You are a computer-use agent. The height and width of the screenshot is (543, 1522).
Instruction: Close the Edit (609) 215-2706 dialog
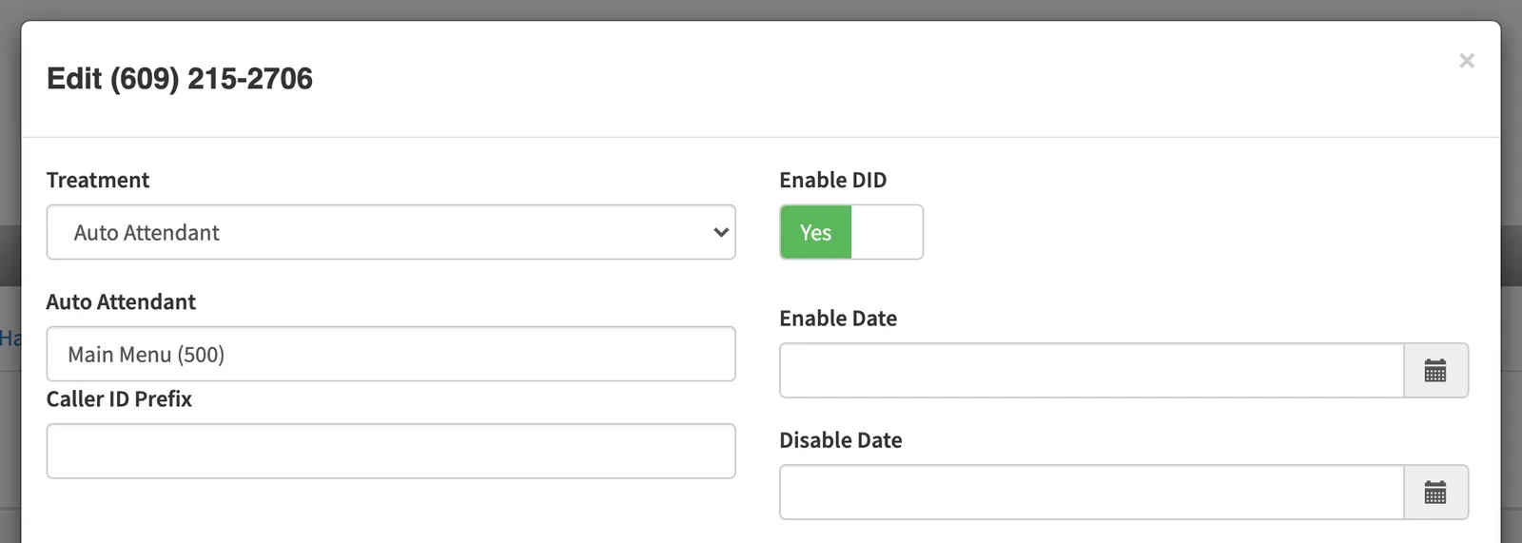(x=1467, y=61)
